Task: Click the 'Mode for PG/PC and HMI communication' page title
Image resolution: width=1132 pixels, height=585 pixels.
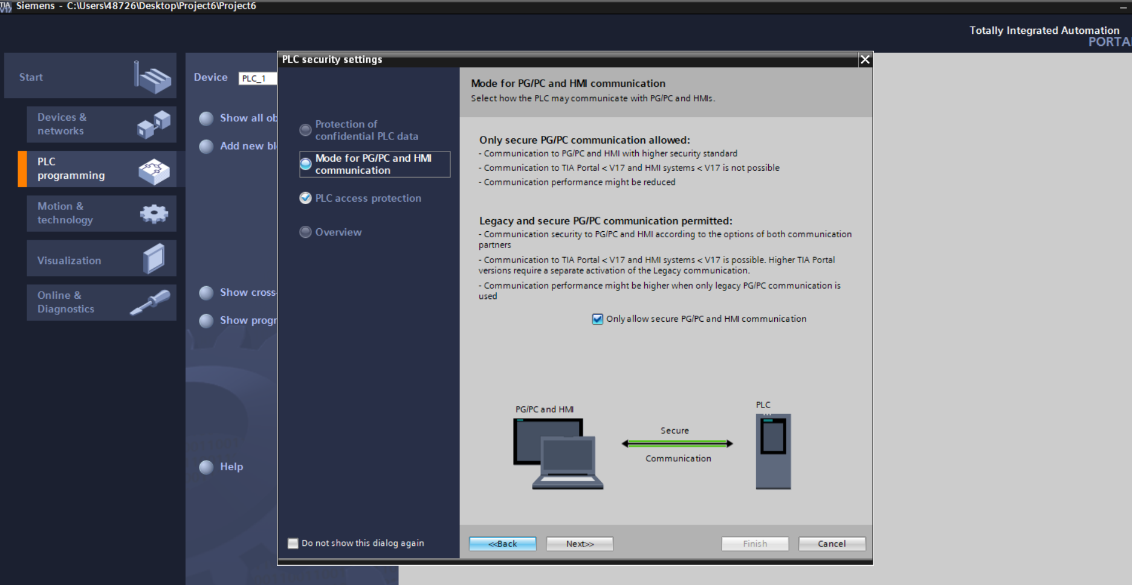Action: [x=568, y=83]
